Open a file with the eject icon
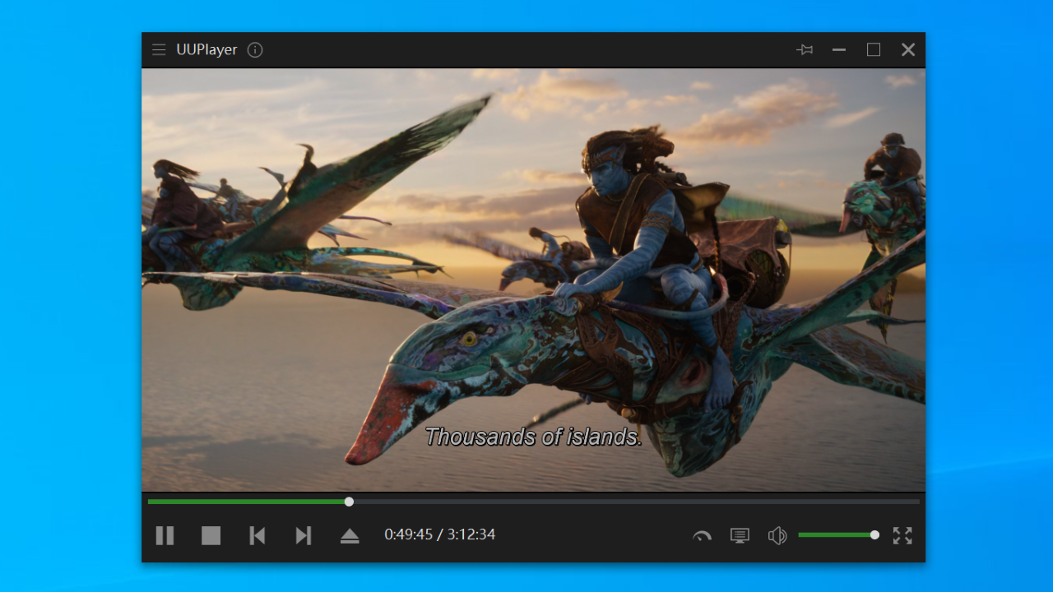This screenshot has height=592, width=1053. point(350,535)
